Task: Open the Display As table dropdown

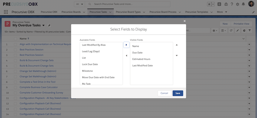Action: 223,30
